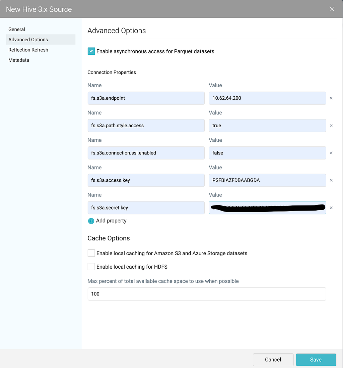Edit the fs.s3a.access.key name field
Image resolution: width=343 pixels, height=368 pixels.
tap(146, 180)
